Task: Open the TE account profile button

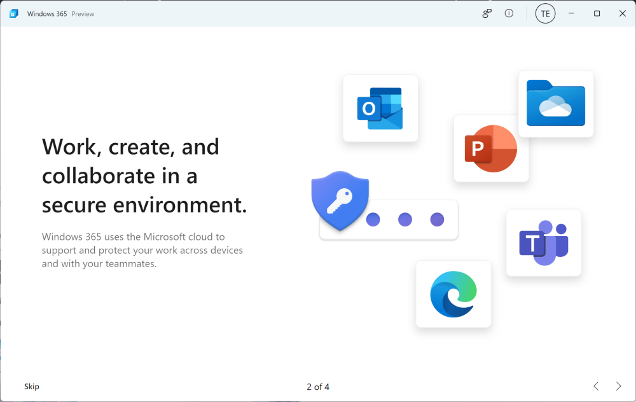Action: (545, 14)
